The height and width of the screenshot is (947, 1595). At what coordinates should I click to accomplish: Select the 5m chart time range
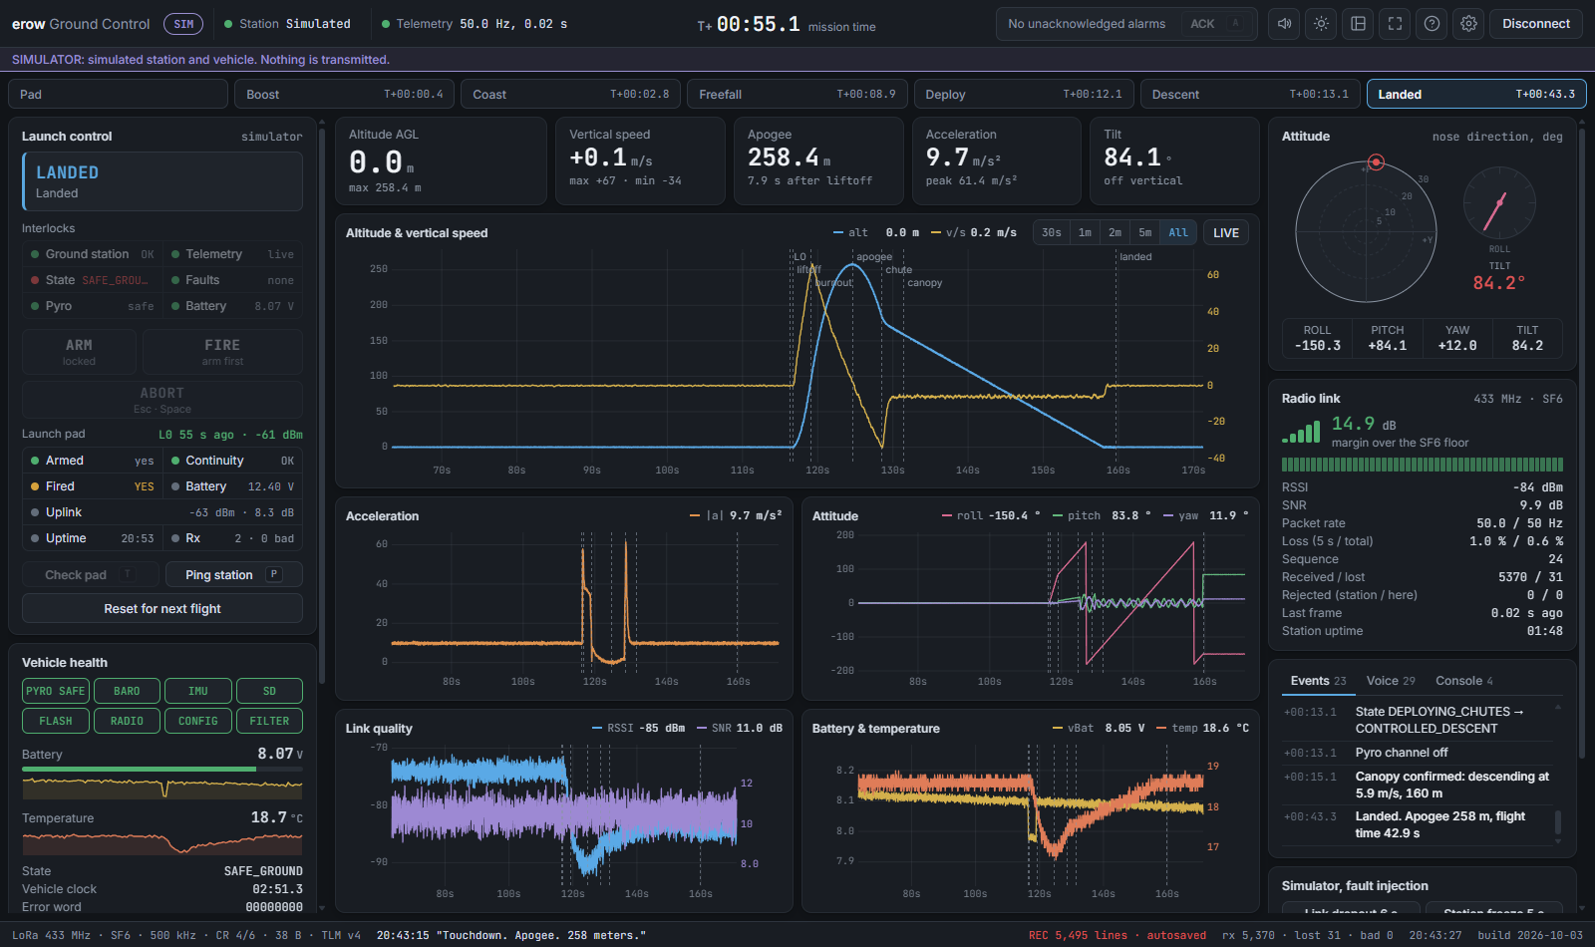(x=1145, y=233)
